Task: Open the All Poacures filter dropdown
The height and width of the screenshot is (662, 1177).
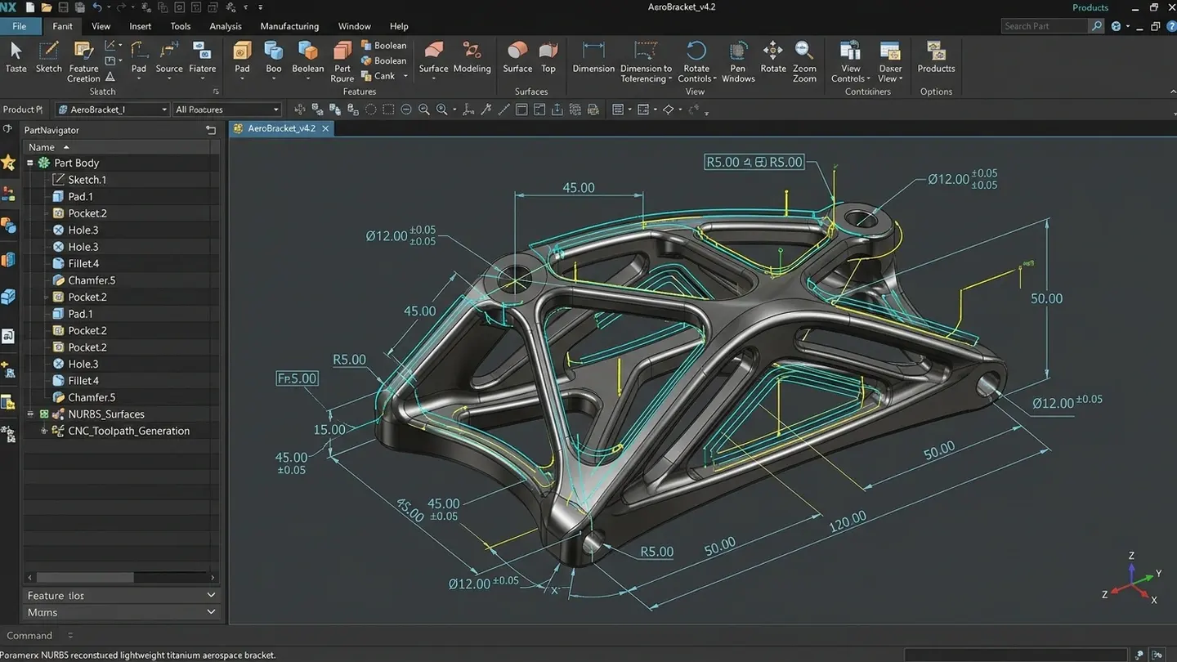Action: click(x=227, y=110)
